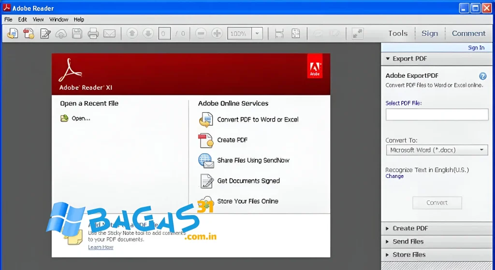The height and width of the screenshot is (270, 495).
Task: Click the Open... recent file link
Action: [x=81, y=119]
